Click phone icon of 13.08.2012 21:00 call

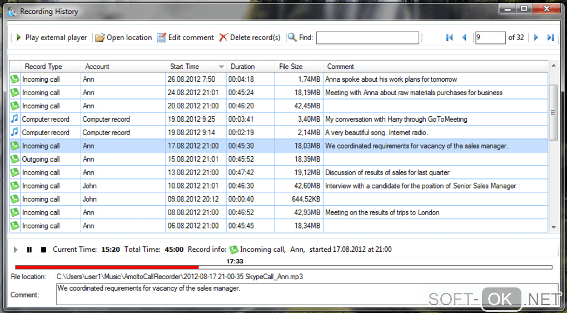pyautogui.click(x=14, y=172)
